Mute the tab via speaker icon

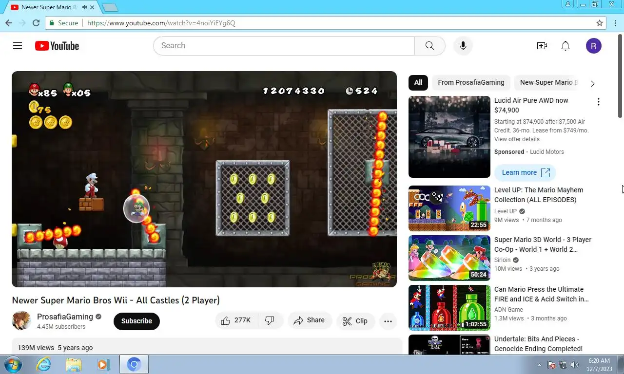click(x=85, y=7)
